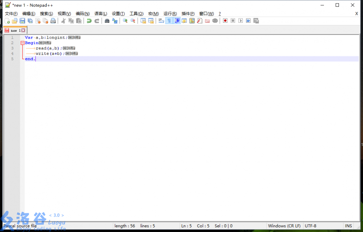
Task: Open the 语言(L) menu
Action: 101,14
